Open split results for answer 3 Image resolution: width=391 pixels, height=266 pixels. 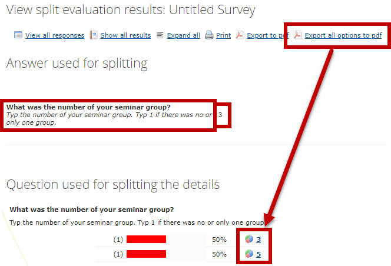point(259,240)
